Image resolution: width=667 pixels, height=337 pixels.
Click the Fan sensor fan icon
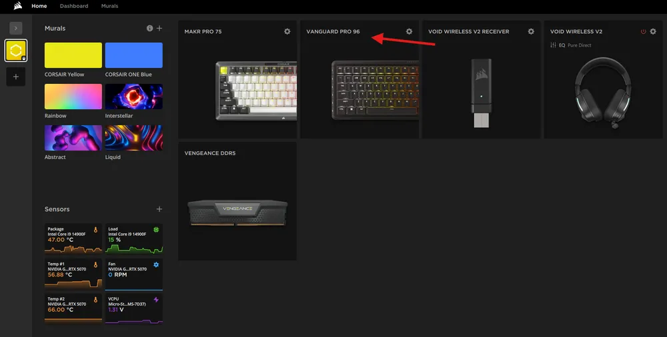point(156,265)
